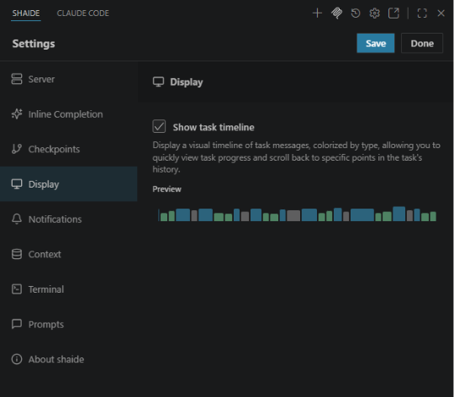
Task: Open panel in new window icon
Action: (x=393, y=13)
